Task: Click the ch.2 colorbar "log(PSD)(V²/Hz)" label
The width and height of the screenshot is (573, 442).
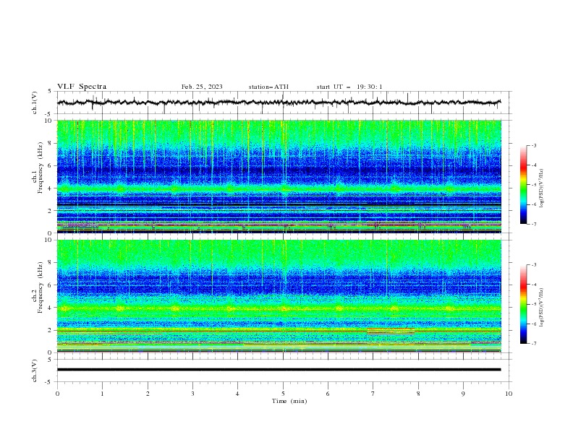Action: pyautogui.click(x=541, y=308)
